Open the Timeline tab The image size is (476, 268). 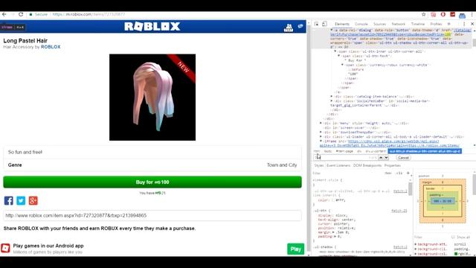coord(418,24)
